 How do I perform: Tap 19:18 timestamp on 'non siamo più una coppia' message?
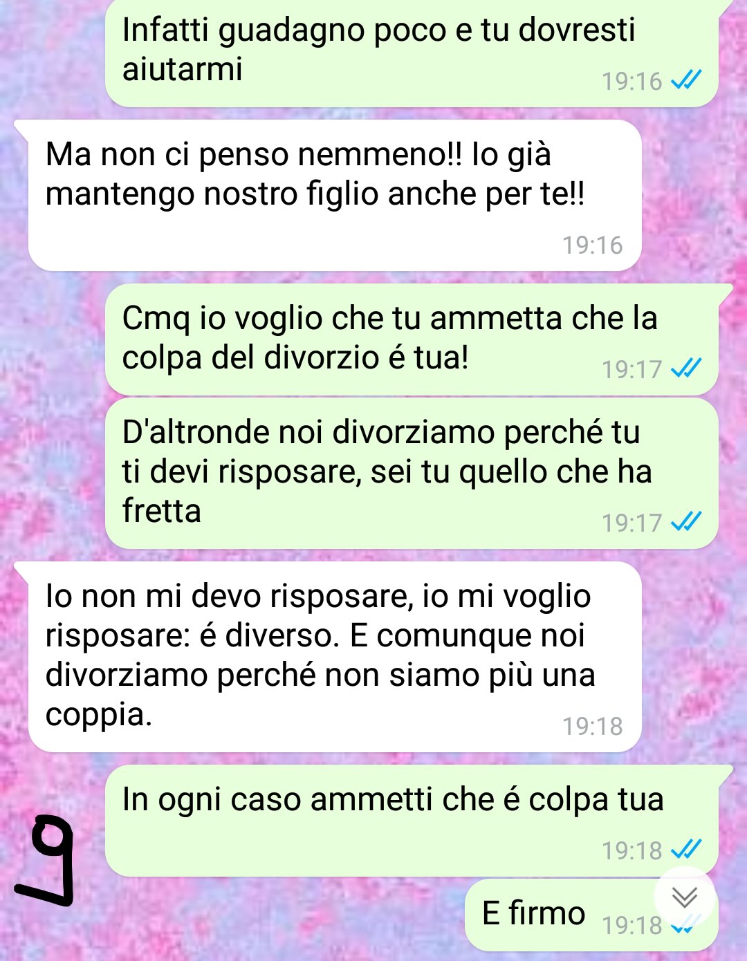[x=592, y=726]
